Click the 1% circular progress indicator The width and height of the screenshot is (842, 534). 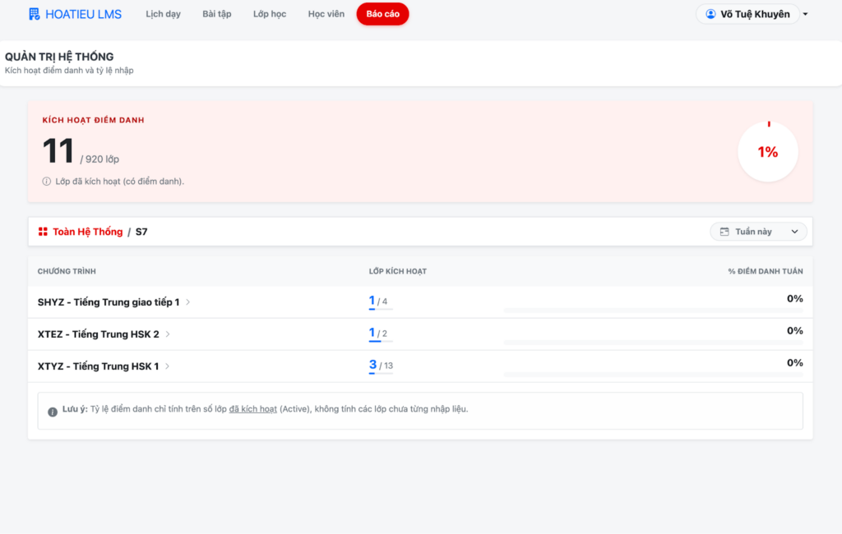[767, 152]
